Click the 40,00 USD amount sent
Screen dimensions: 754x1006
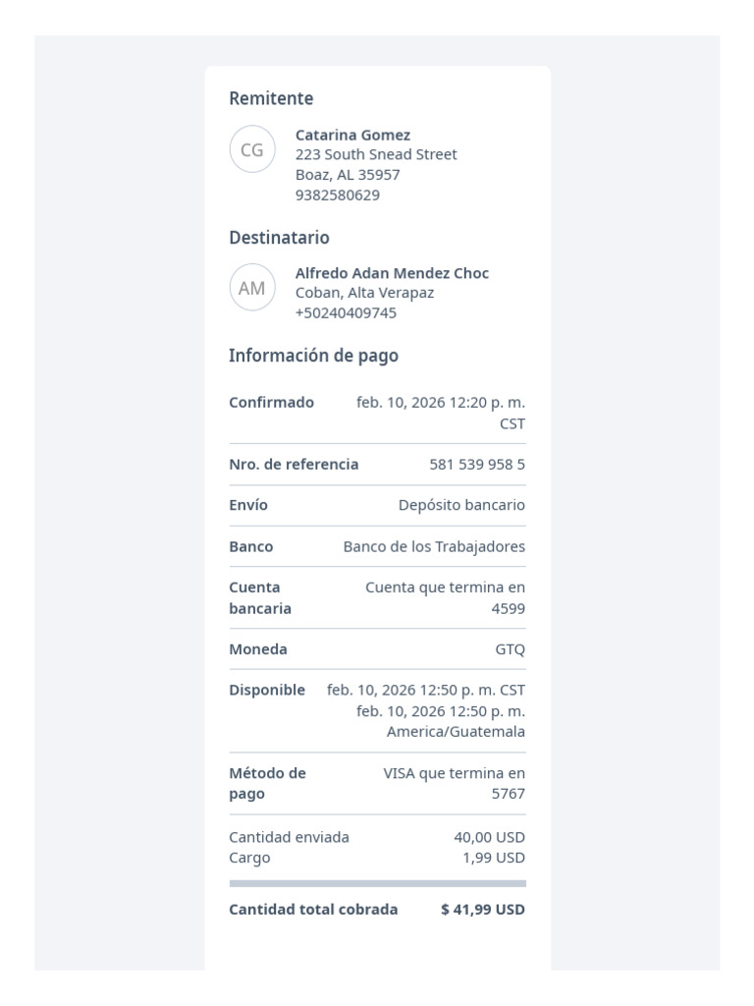click(489, 837)
